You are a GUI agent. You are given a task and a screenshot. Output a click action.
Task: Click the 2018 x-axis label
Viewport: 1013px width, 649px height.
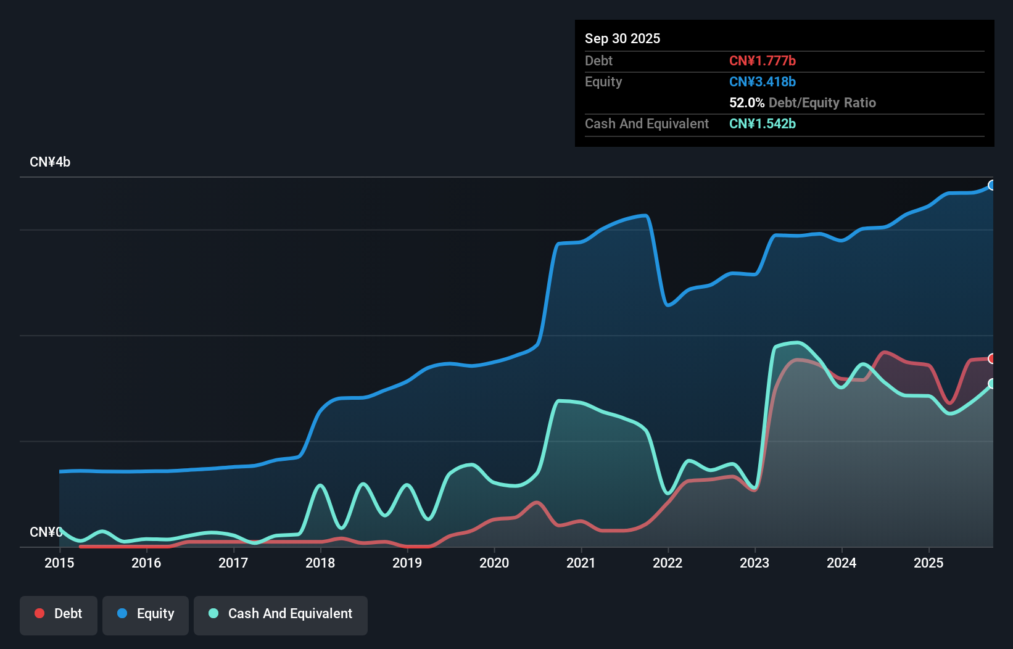point(320,563)
